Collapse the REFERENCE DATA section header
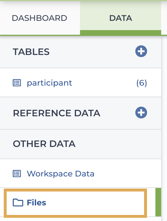167x221 pixels. [x=81, y=113]
